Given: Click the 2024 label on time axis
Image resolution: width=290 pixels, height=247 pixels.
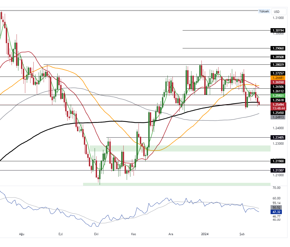Looking at the screenshot, I should click(204, 234).
